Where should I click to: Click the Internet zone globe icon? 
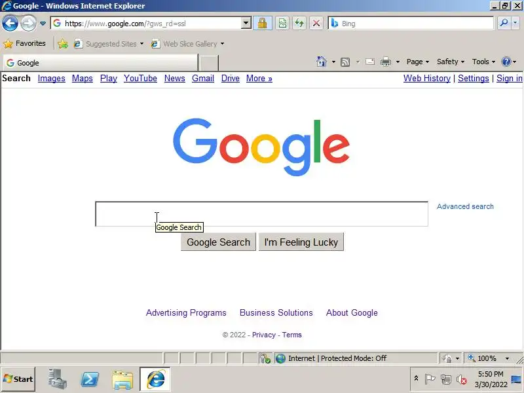point(280,358)
